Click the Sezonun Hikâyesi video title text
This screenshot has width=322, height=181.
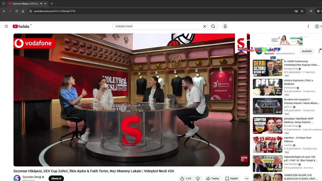[x=94, y=171]
